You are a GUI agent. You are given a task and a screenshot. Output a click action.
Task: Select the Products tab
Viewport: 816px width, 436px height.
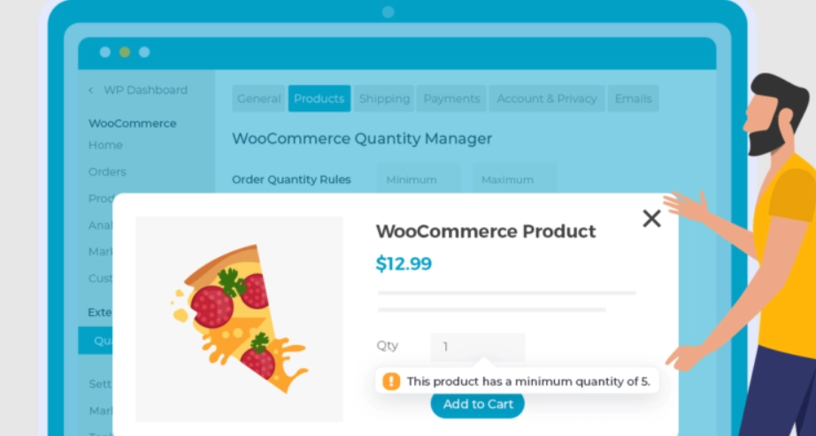click(319, 99)
